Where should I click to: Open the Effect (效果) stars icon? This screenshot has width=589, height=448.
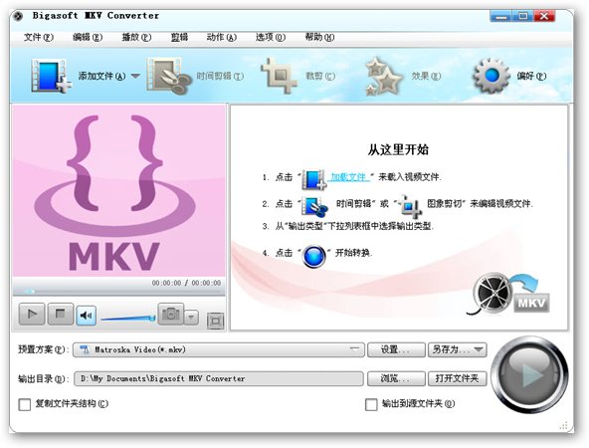383,76
